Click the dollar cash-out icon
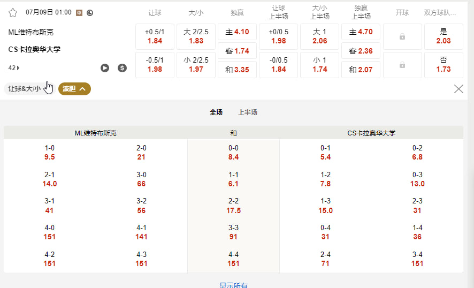Viewport: 474px width, 288px height. click(x=122, y=68)
